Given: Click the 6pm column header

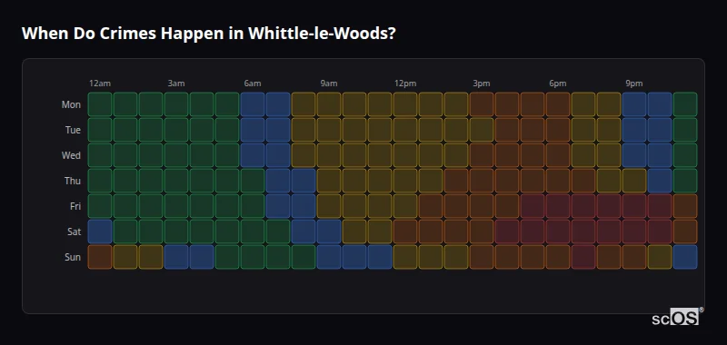Looking at the screenshot, I should coord(558,84).
